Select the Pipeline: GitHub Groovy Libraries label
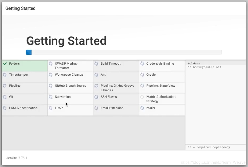This screenshot has height=167, width=248. coord(117,88)
